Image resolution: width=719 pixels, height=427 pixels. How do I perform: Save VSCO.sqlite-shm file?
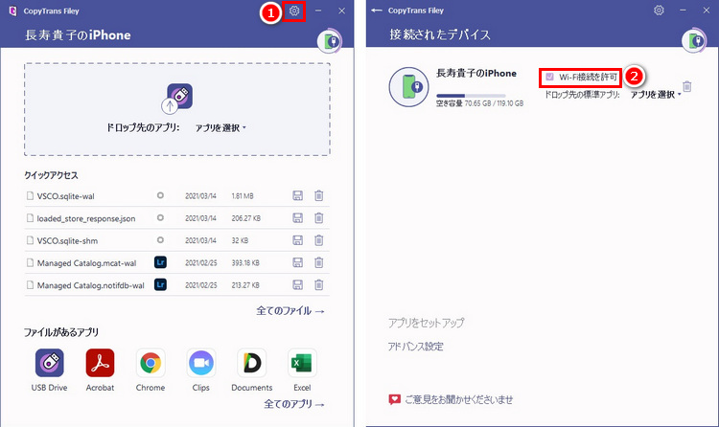[297, 240]
